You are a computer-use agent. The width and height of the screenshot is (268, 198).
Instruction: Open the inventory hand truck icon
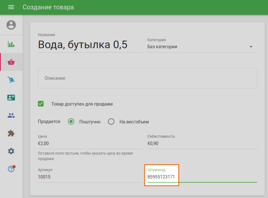(x=11, y=80)
